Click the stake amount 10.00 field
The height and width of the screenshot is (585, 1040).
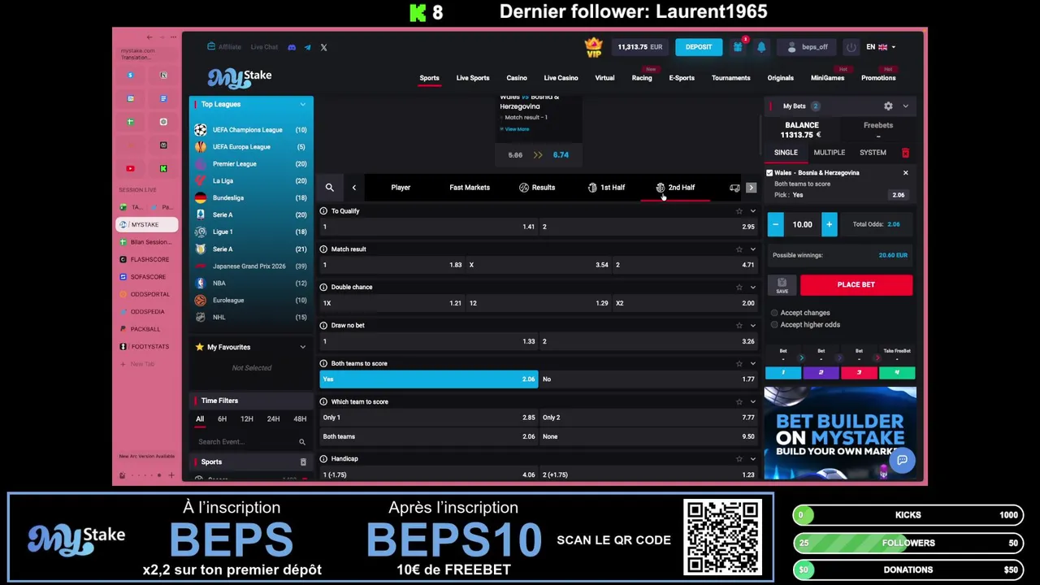[803, 225]
